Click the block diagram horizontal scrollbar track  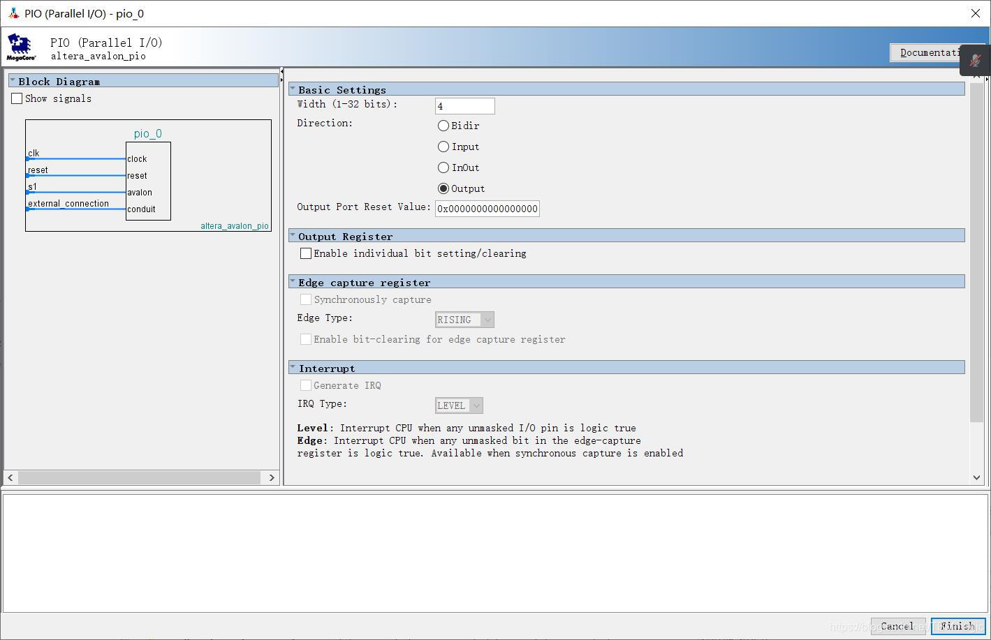tap(140, 477)
